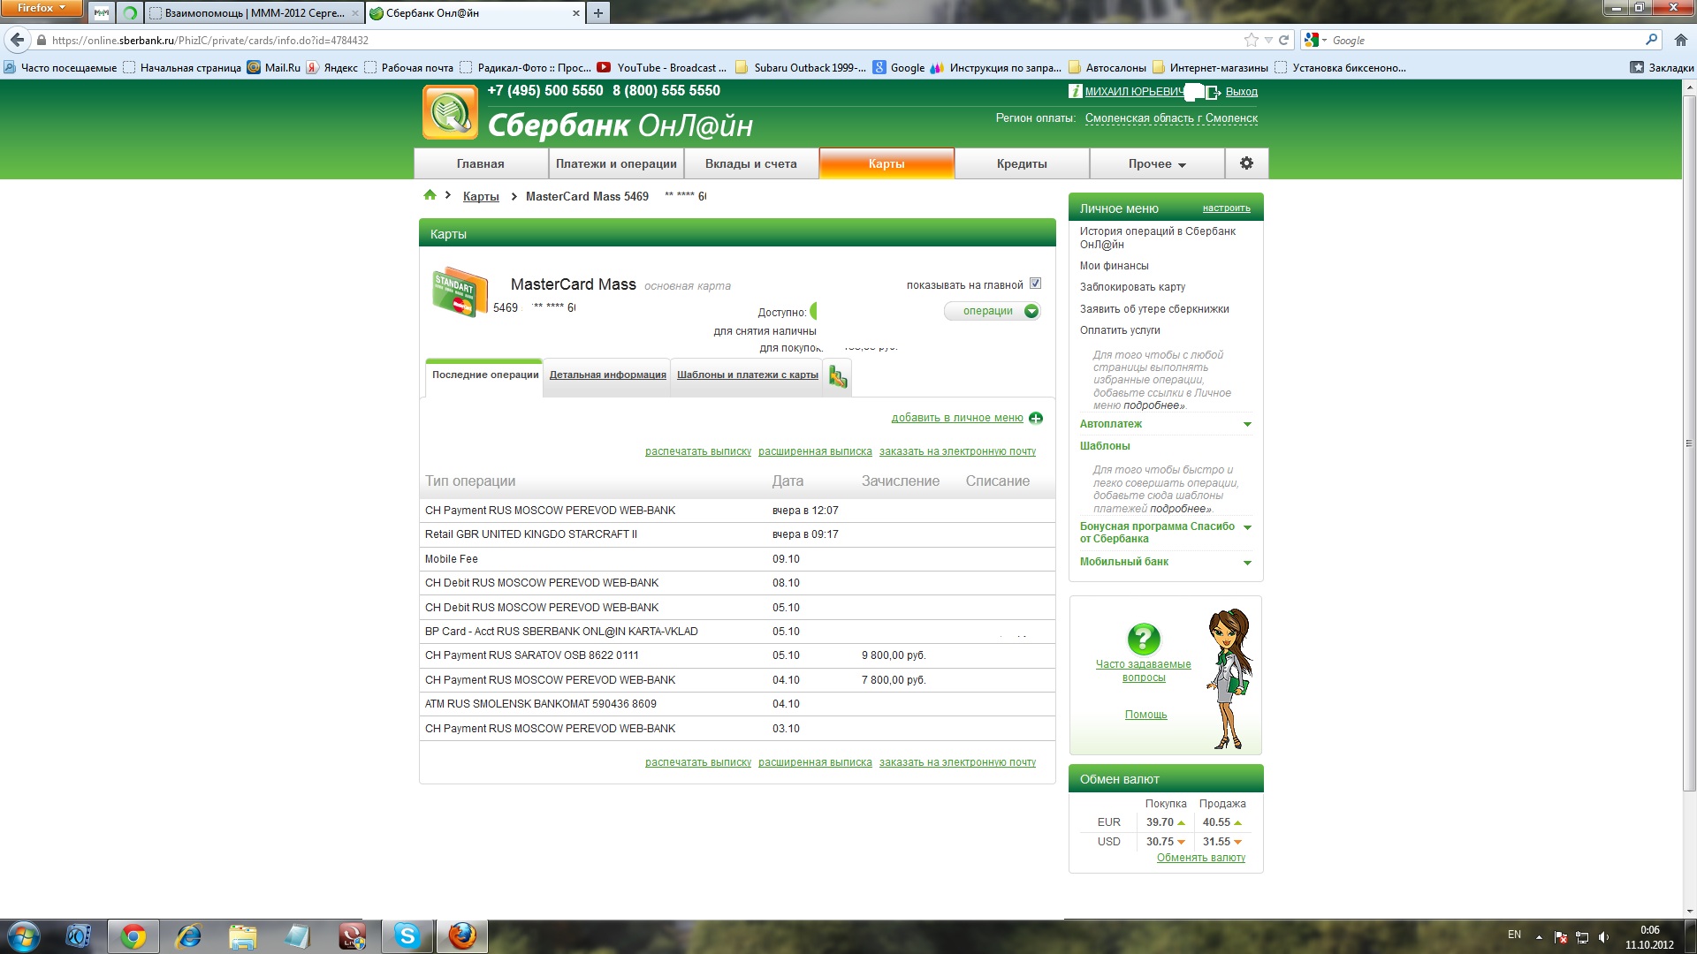
Task: Open the green money tab icon
Action: (x=838, y=377)
